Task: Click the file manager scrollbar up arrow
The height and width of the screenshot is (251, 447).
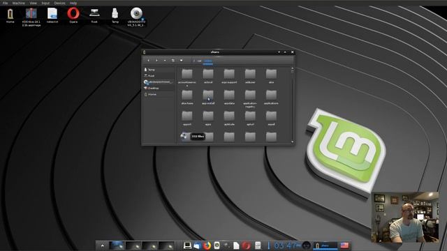Action: 292,68
